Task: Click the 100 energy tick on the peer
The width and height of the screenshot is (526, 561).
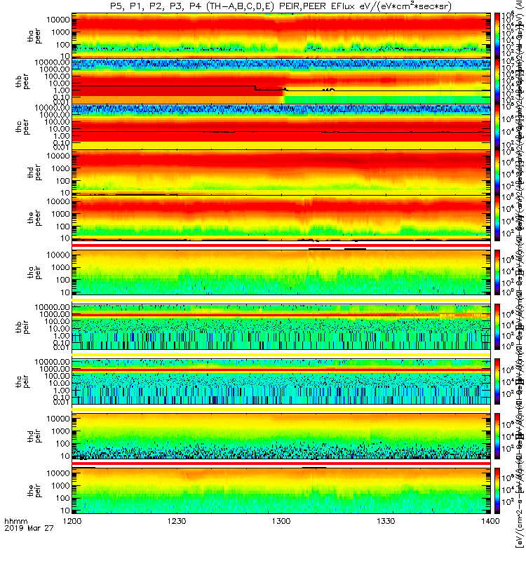Action: pos(62,227)
